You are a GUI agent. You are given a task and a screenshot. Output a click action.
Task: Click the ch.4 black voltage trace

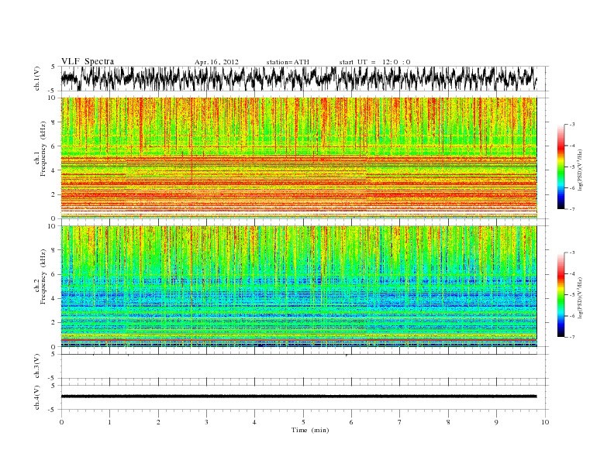tap(298, 397)
